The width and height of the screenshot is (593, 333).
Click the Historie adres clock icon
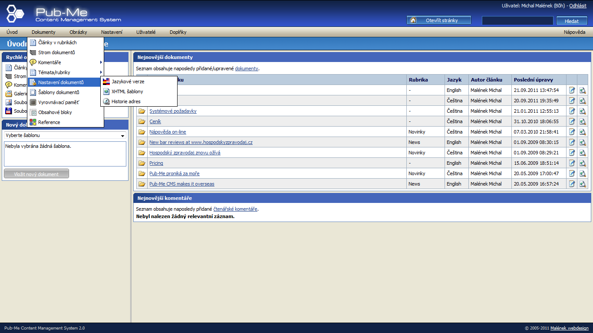tap(106, 101)
